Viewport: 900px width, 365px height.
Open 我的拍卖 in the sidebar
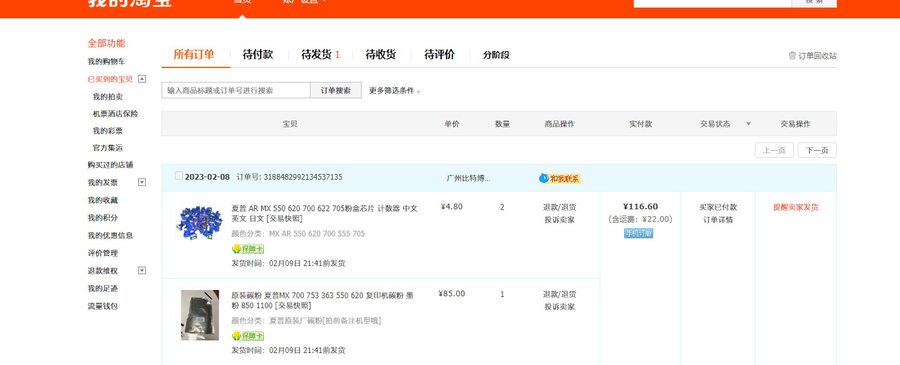pos(108,97)
